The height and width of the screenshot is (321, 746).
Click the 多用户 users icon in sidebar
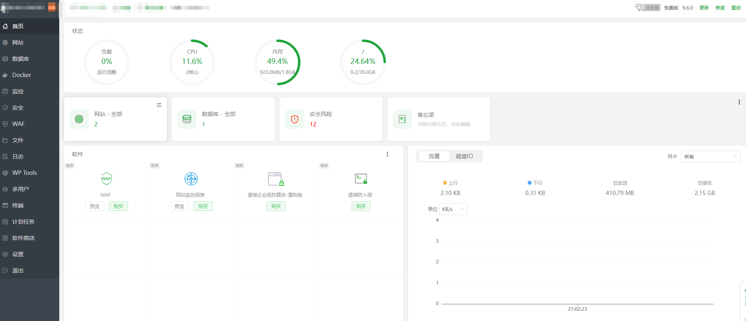click(x=5, y=189)
